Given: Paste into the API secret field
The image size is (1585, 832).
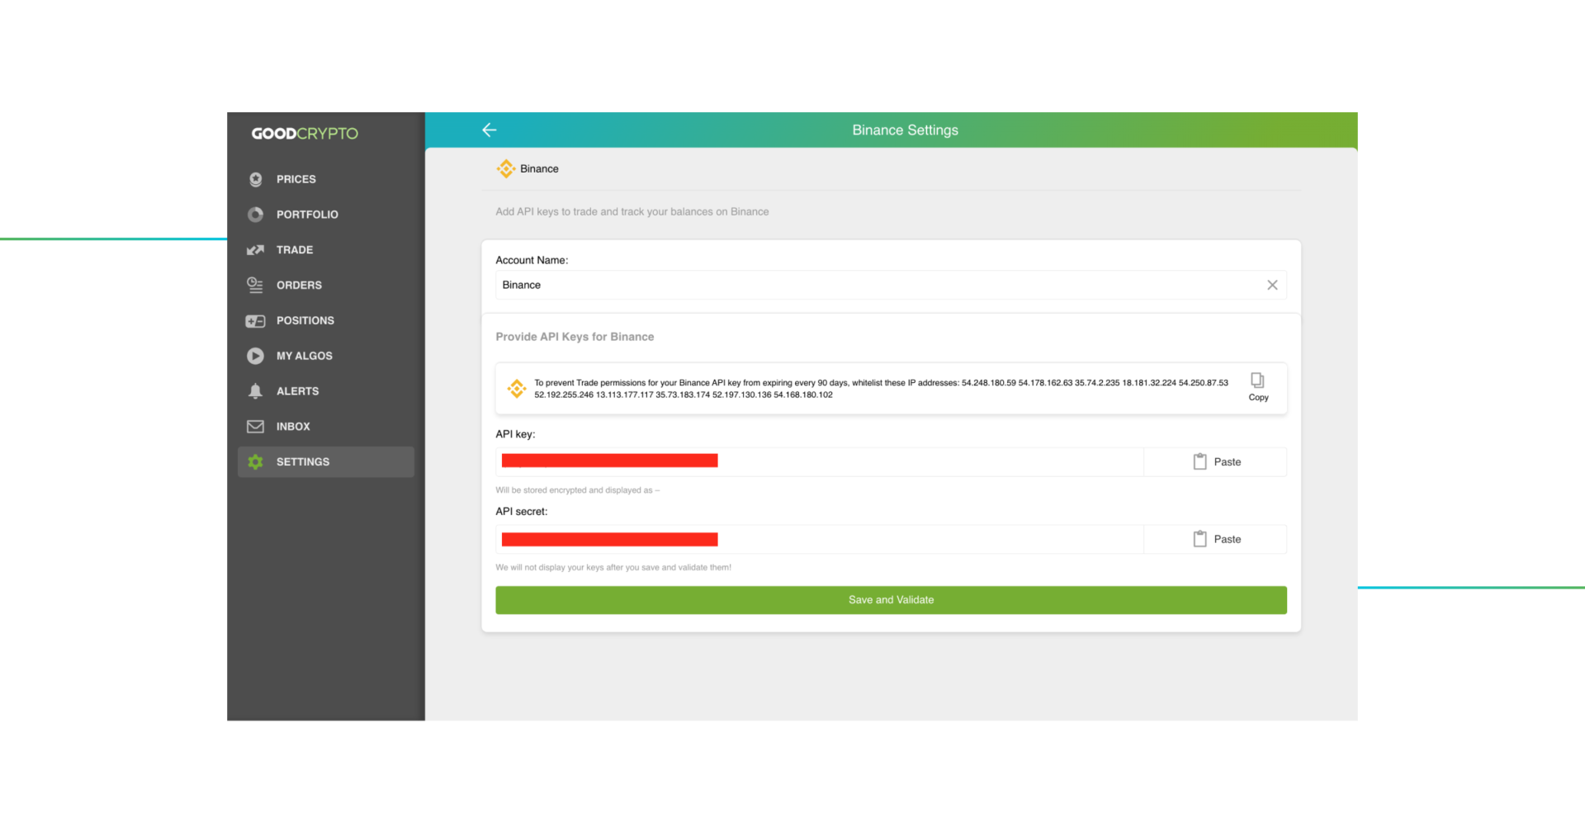Looking at the screenshot, I should click(1216, 539).
